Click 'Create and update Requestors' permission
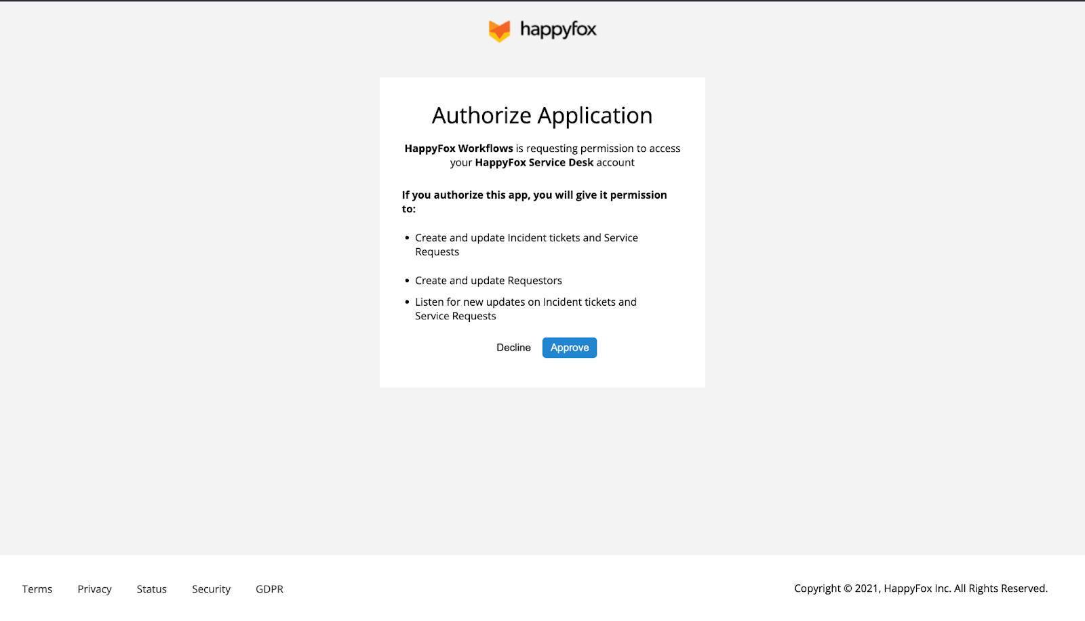Image resolution: width=1085 pixels, height=621 pixels. [x=489, y=281]
